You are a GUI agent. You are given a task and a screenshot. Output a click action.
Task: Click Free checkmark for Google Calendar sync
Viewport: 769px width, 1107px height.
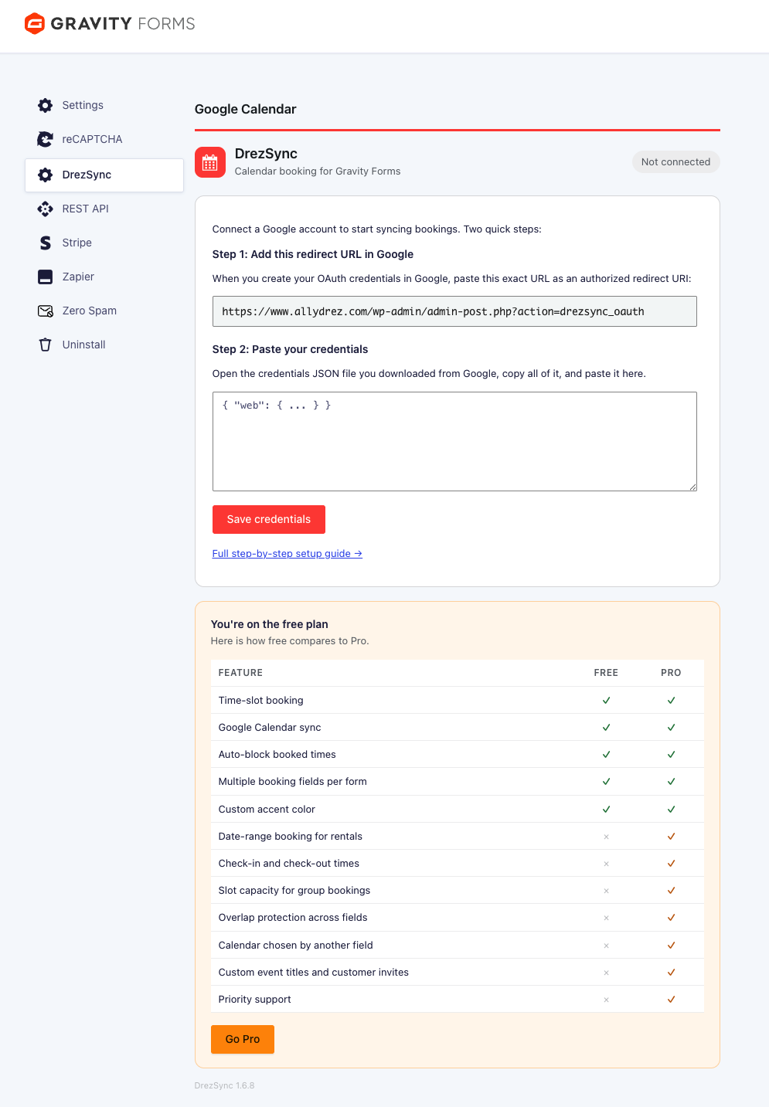[x=606, y=727]
